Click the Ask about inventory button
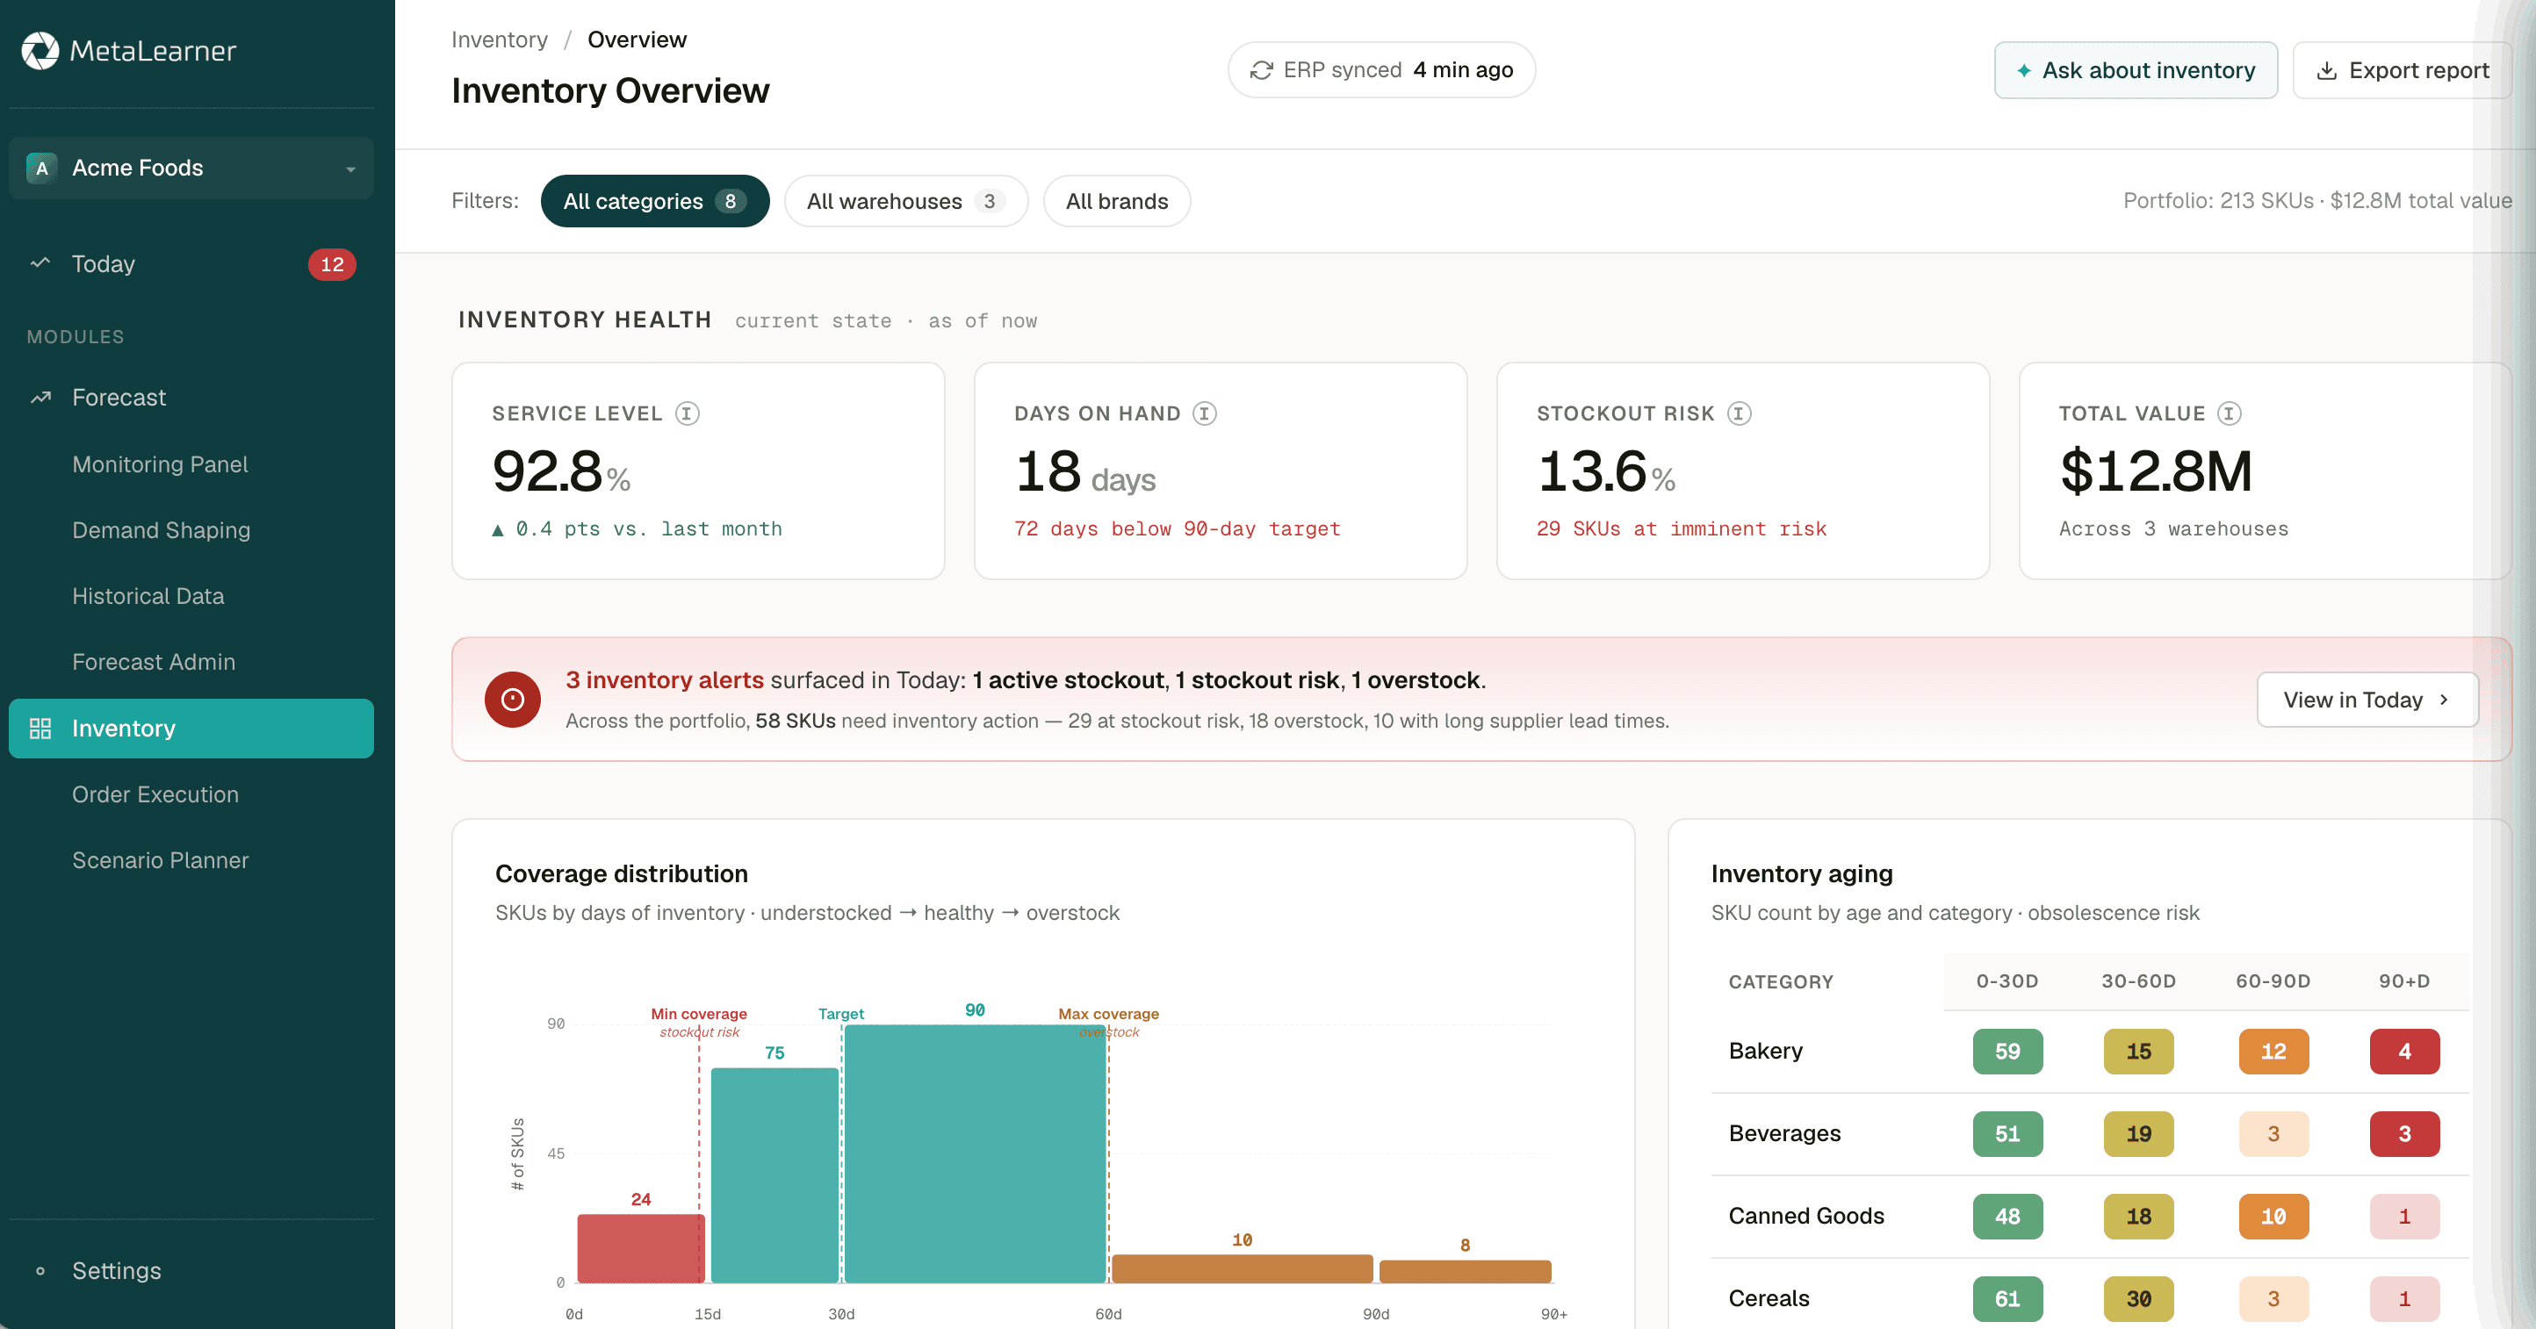 pyautogui.click(x=2136, y=70)
